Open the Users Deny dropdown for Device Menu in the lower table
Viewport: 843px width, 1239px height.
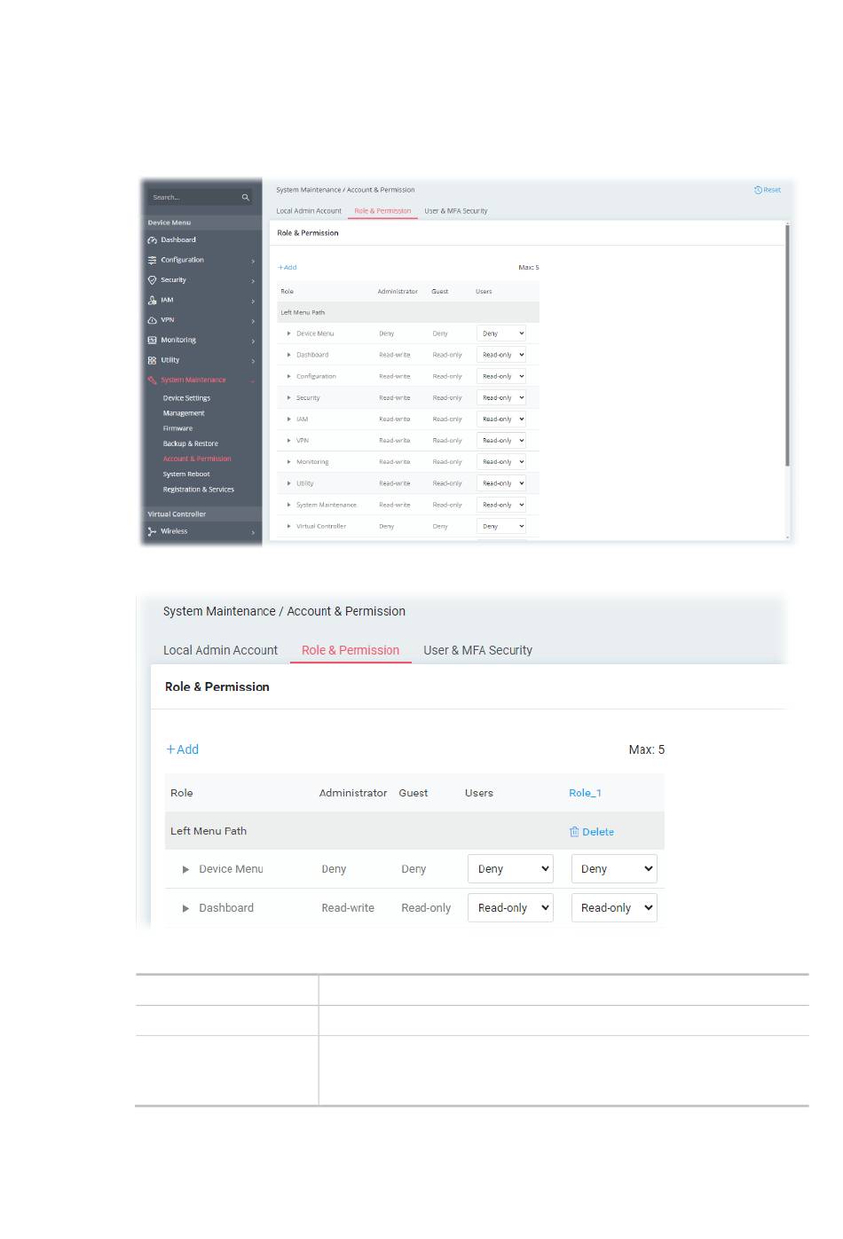click(510, 869)
